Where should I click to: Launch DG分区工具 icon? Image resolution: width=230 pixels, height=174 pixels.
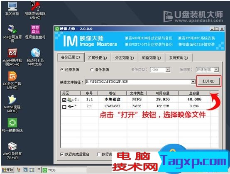pyautogui.click(x=12, y=80)
